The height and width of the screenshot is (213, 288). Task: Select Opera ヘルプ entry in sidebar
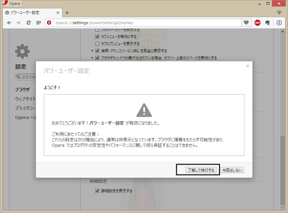(x=25, y=118)
